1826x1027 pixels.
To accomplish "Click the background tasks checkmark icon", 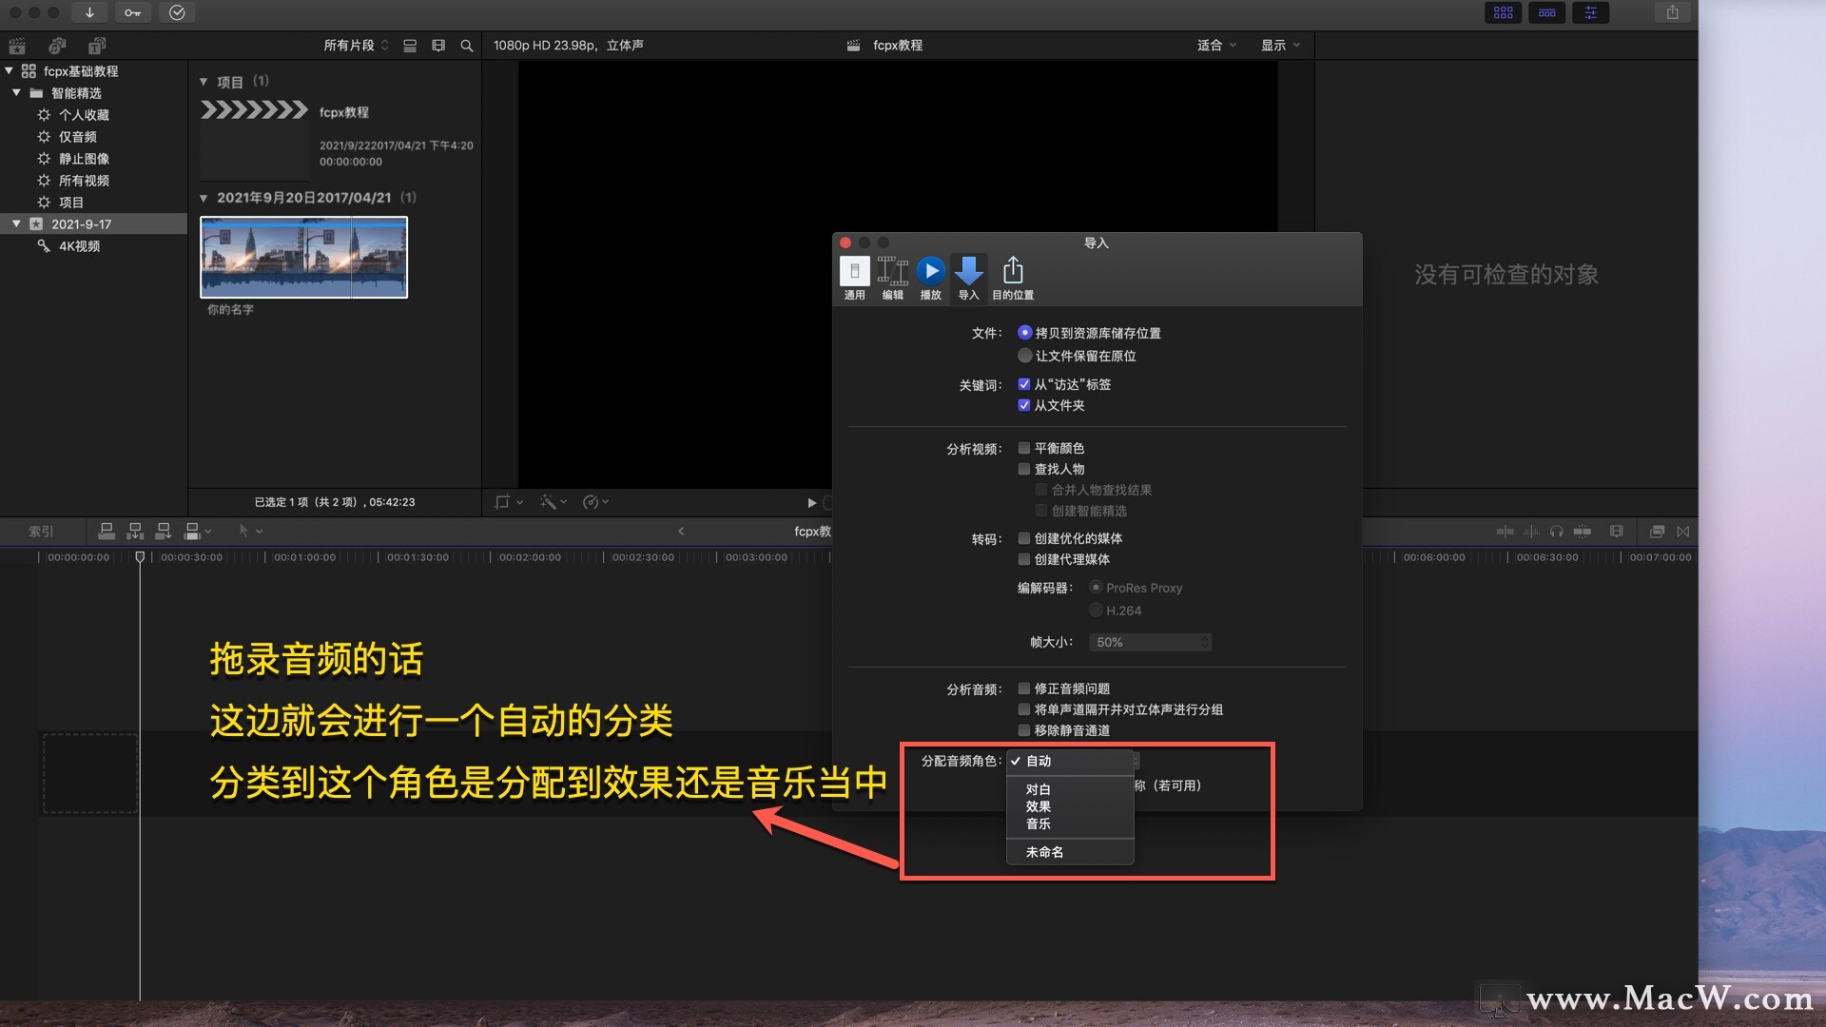I will click(177, 12).
